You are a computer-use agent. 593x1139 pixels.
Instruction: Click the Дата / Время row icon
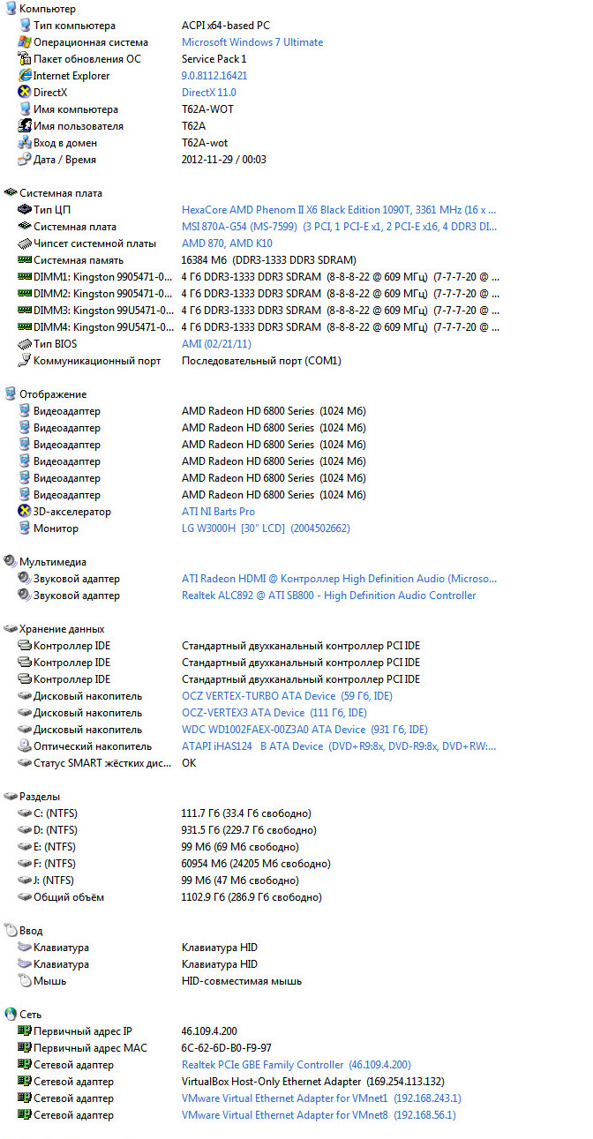25,160
